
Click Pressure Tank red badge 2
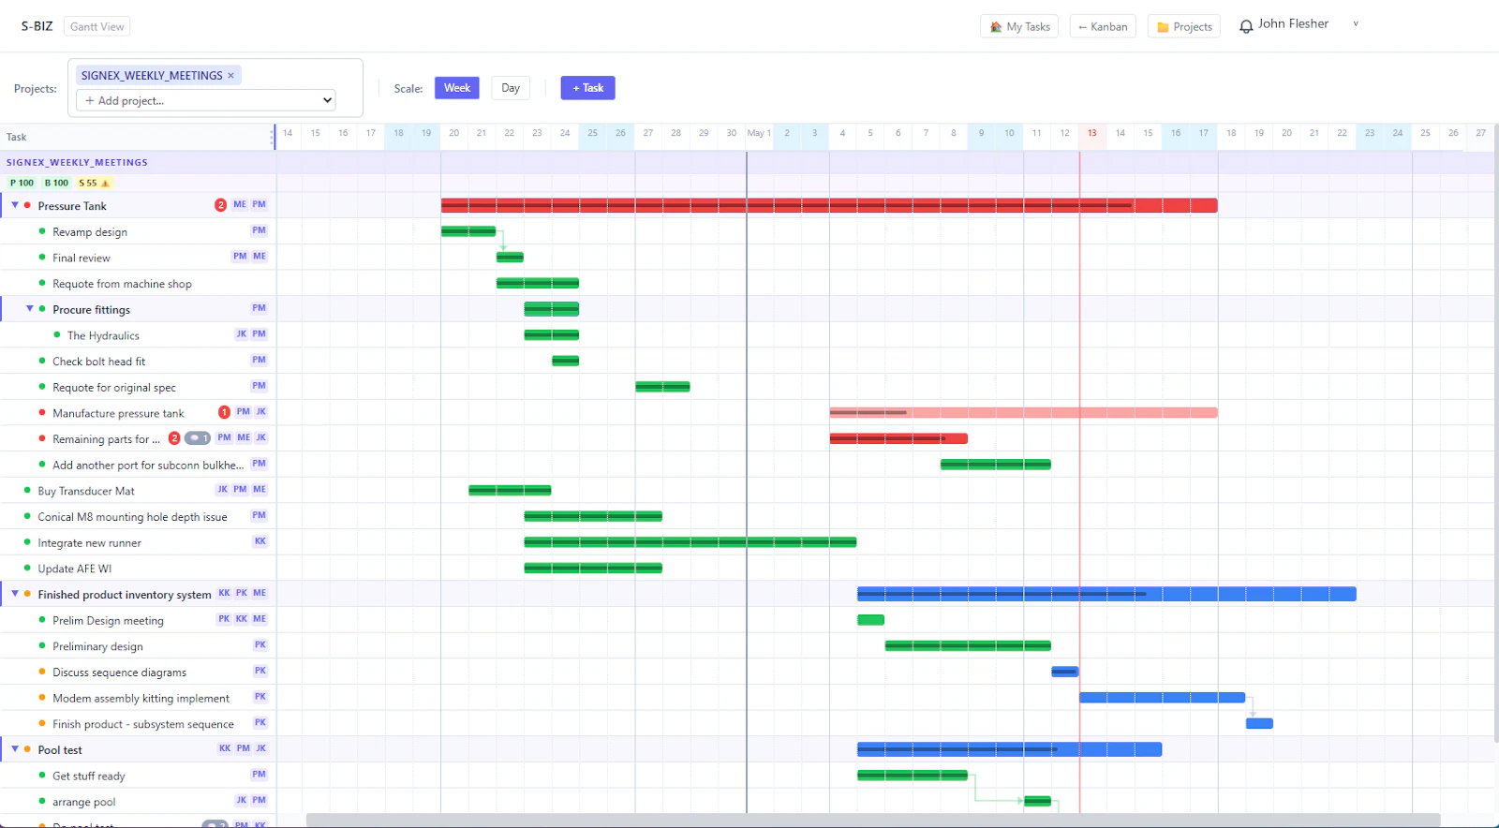[x=221, y=205]
